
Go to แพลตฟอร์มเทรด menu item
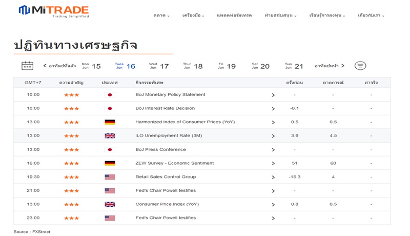234,15
